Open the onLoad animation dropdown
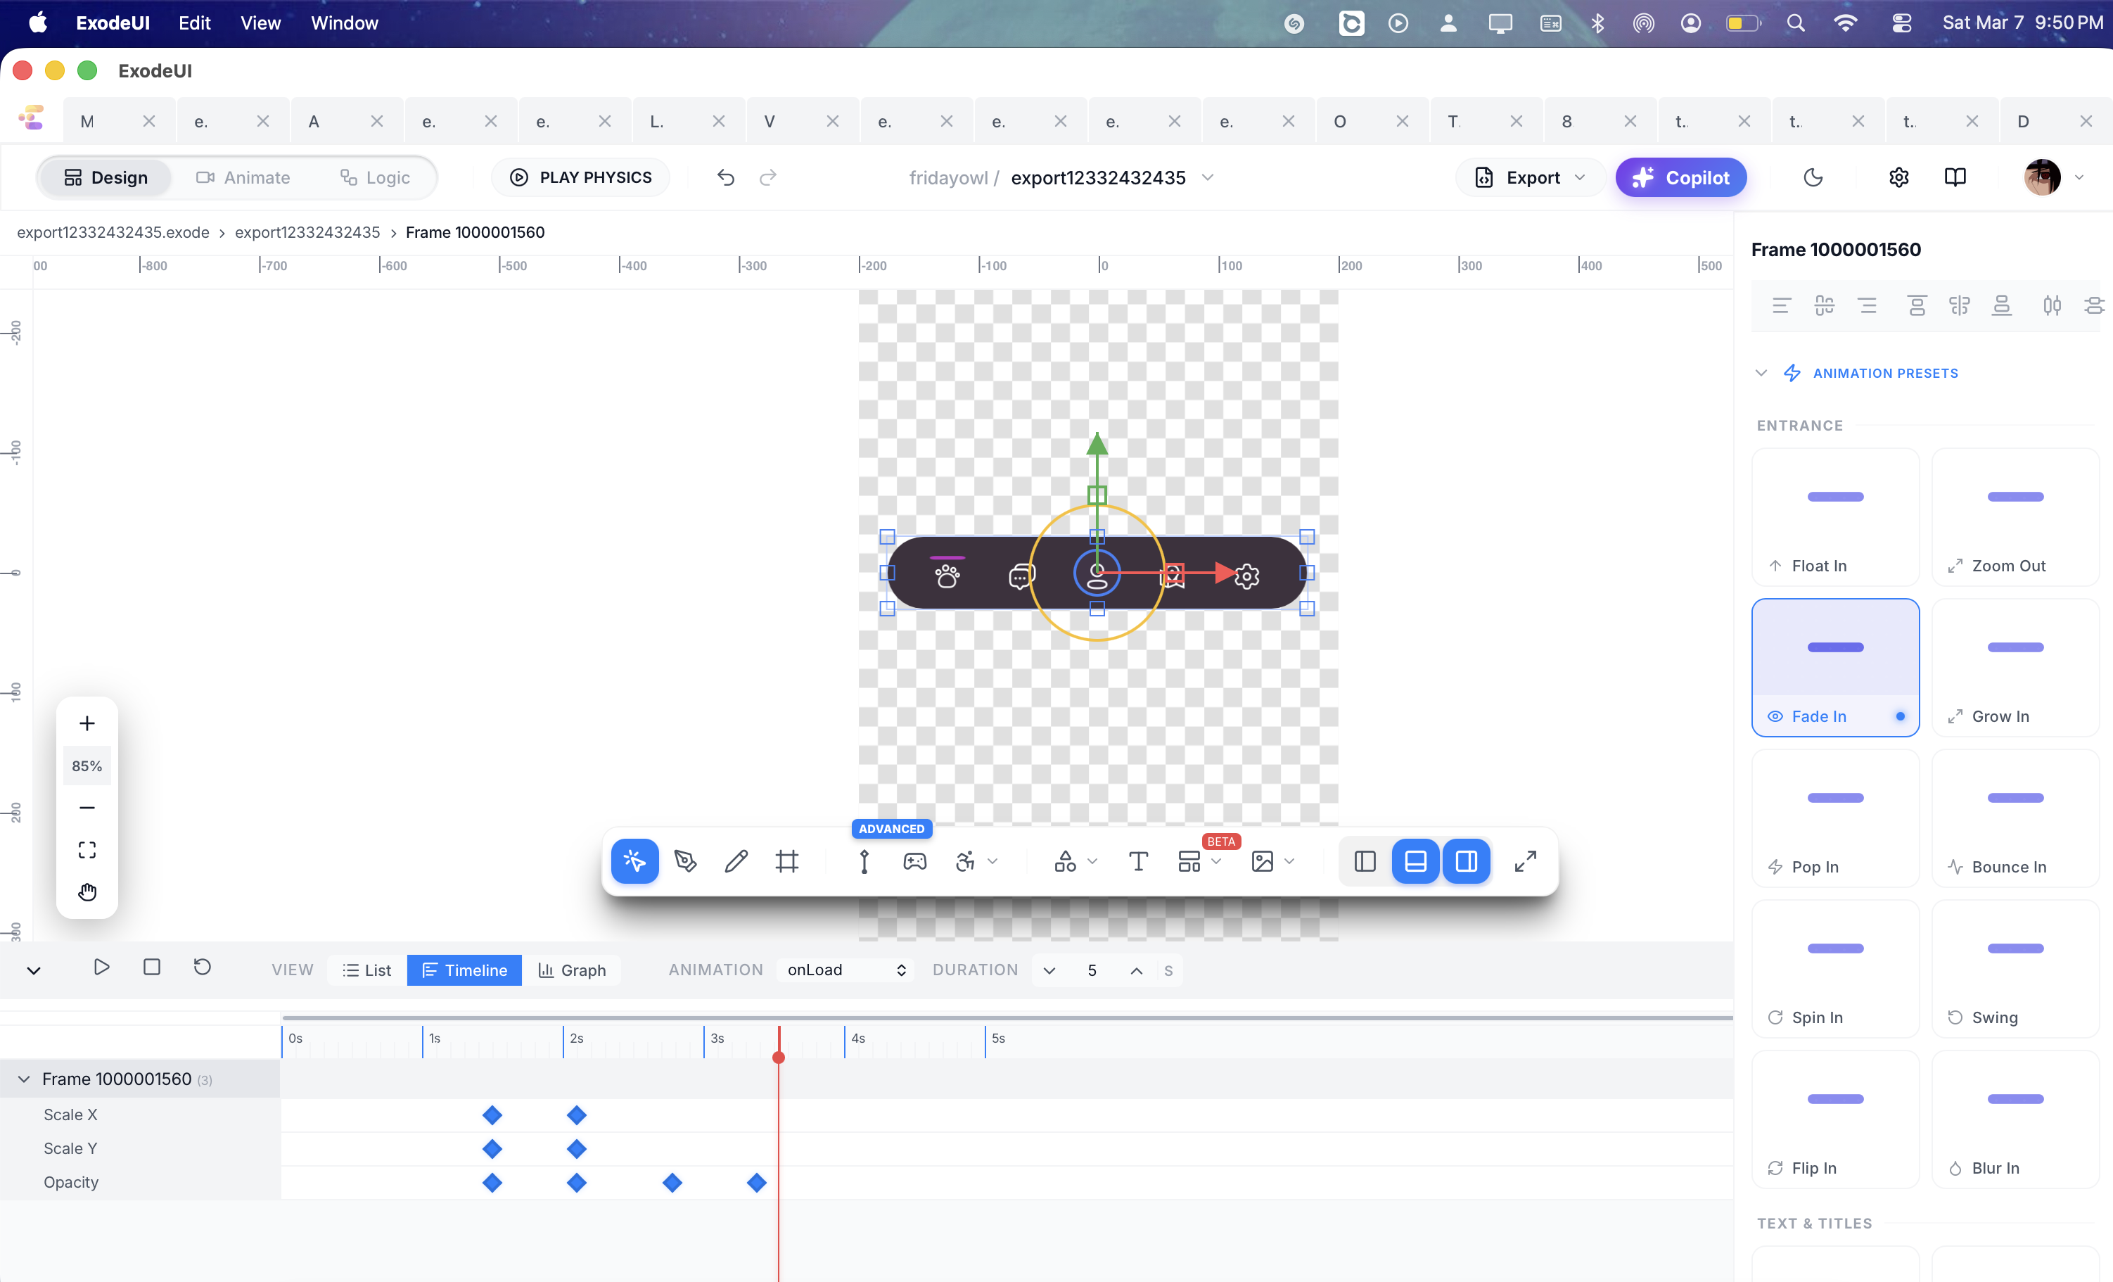 click(x=845, y=970)
